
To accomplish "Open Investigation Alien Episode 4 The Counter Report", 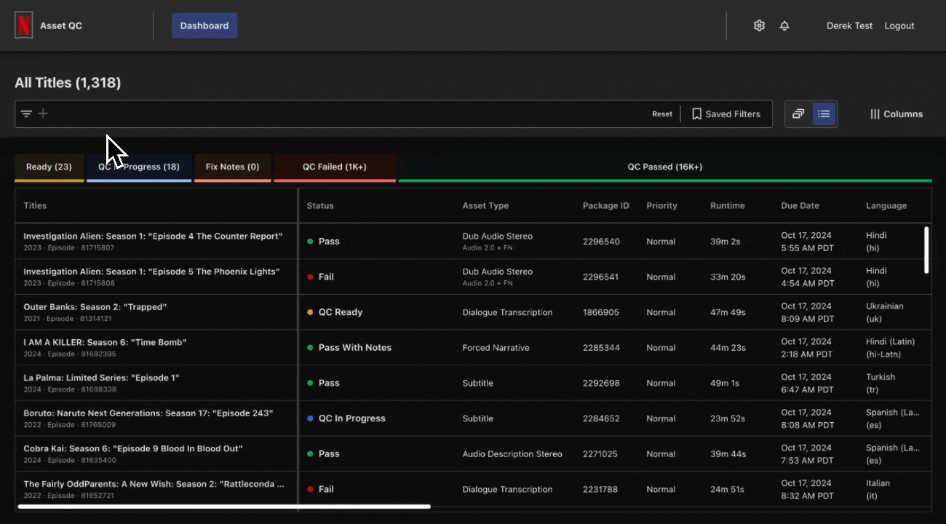I will 153,236.
